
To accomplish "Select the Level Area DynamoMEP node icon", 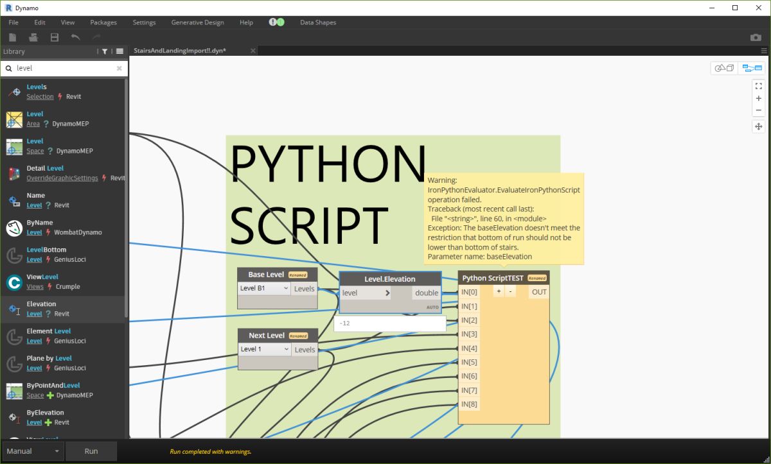I will [14, 119].
